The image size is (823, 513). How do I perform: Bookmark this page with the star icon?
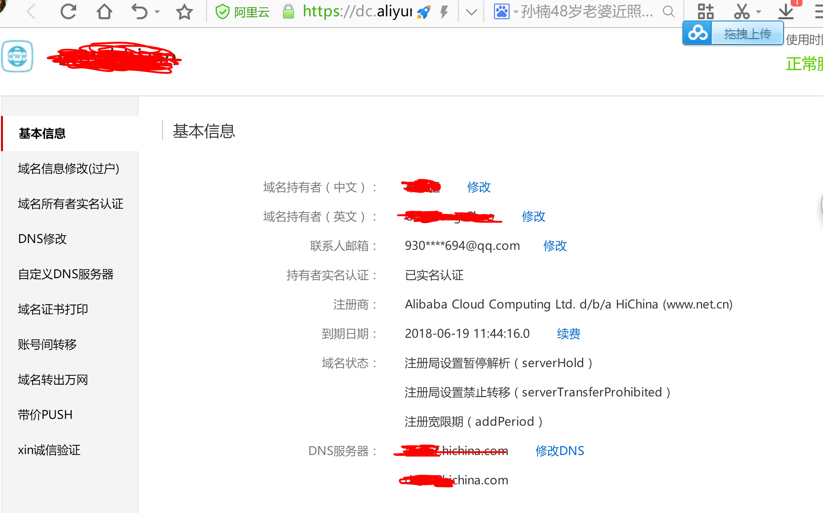184,11
